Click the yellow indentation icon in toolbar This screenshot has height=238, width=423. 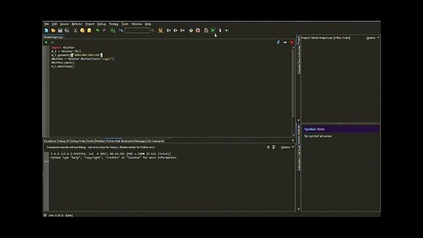coord(161,30)
